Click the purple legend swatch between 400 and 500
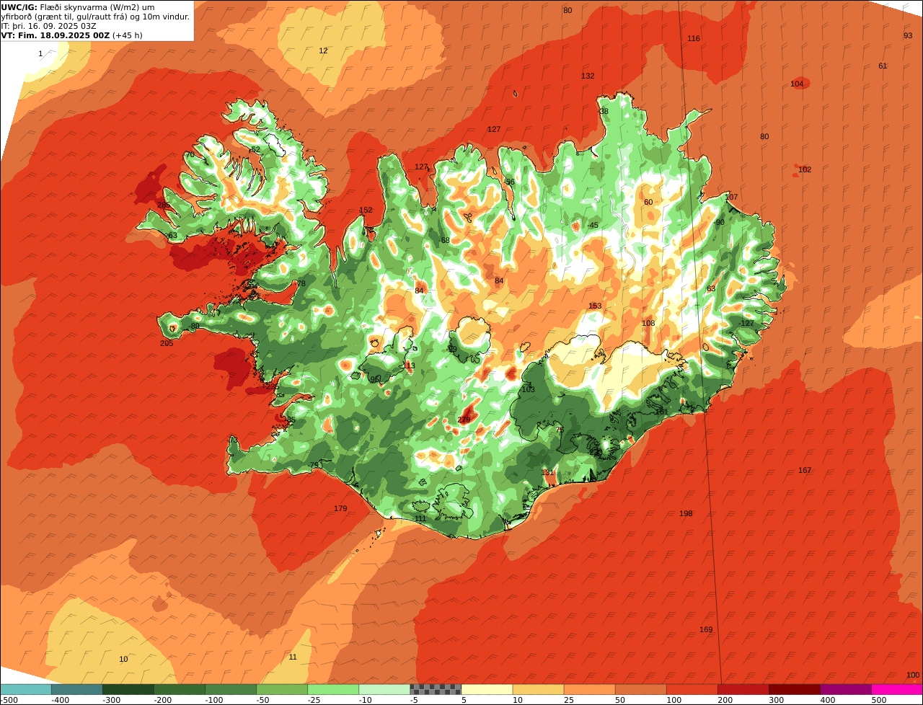Viewport: 923px width, 705px height. (846, 689)
